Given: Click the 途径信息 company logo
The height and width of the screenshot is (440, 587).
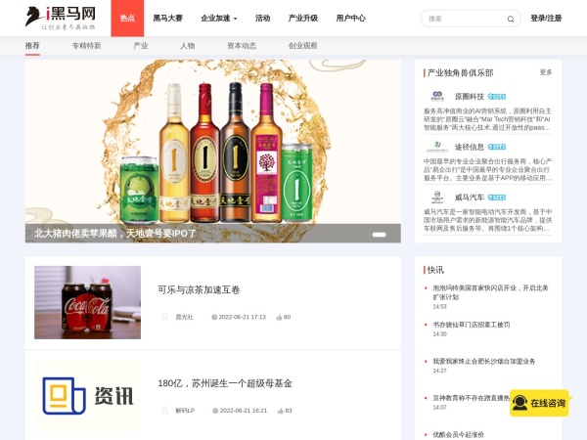Looking at the screenshot, I should pos(437,147).
